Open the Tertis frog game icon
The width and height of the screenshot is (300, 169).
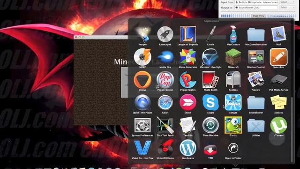coord(233,125)
